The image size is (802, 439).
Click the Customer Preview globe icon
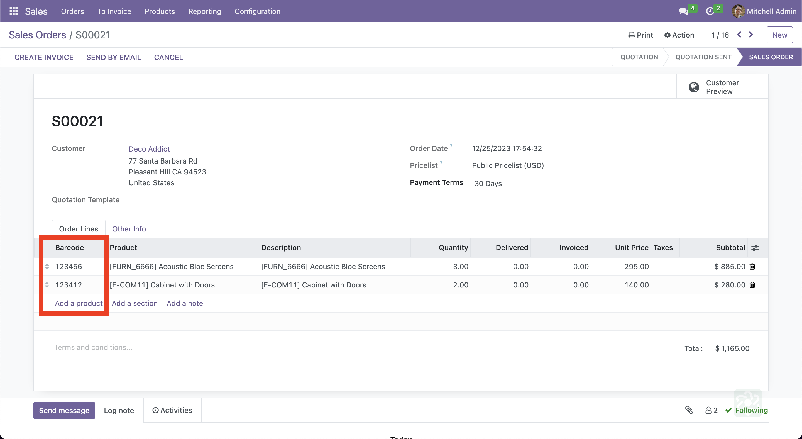pos(693,87)
